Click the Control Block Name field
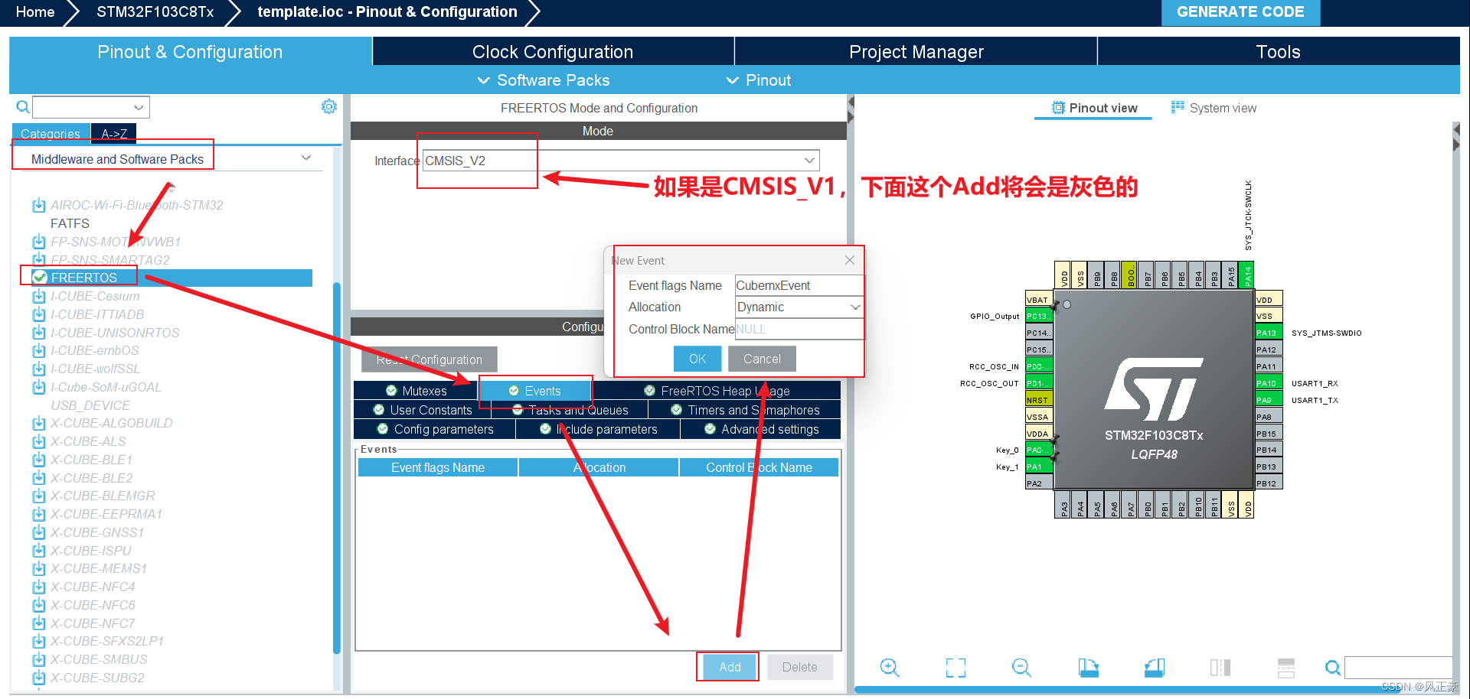 coord(799,329)
